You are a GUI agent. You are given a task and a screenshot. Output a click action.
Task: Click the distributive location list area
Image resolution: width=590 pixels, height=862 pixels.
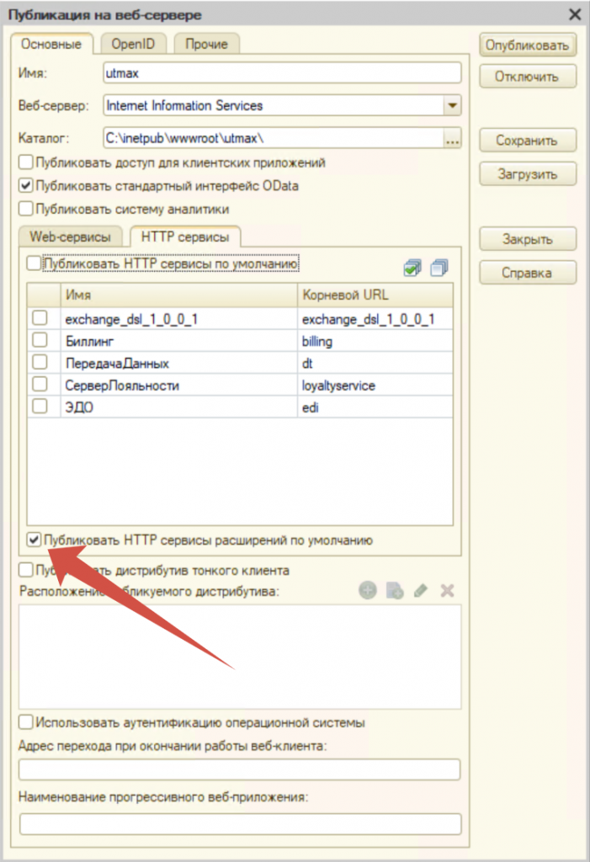point(240,657)
